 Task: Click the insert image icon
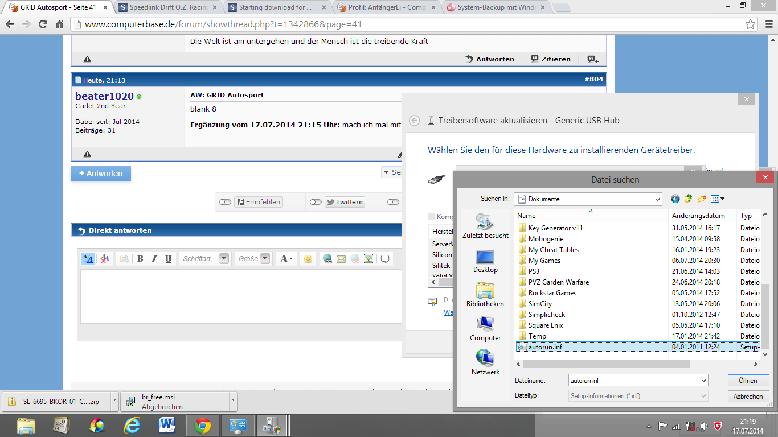pos(368,259)
